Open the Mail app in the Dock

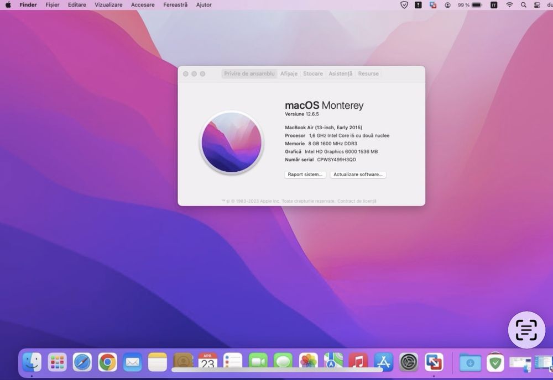[133, 362]
